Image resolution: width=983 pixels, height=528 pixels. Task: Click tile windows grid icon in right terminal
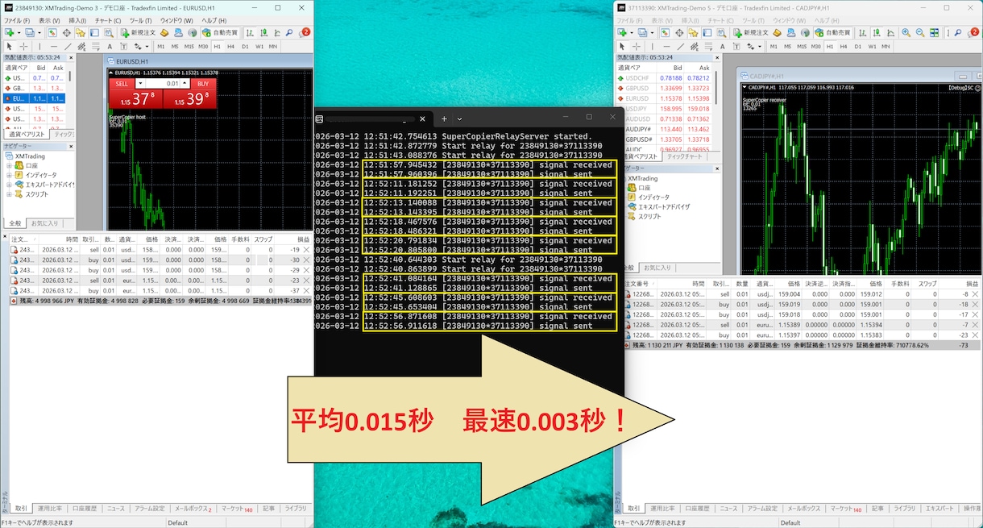tap(935, 33)
